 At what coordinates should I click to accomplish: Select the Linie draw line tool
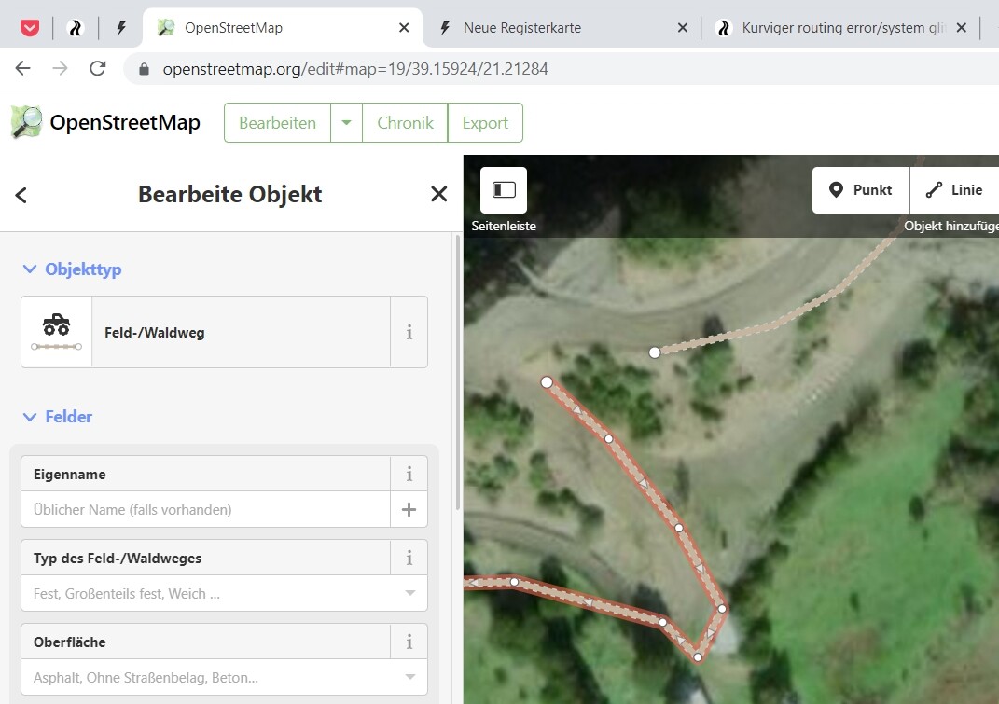pyautogui.click(x=953, y=190)
